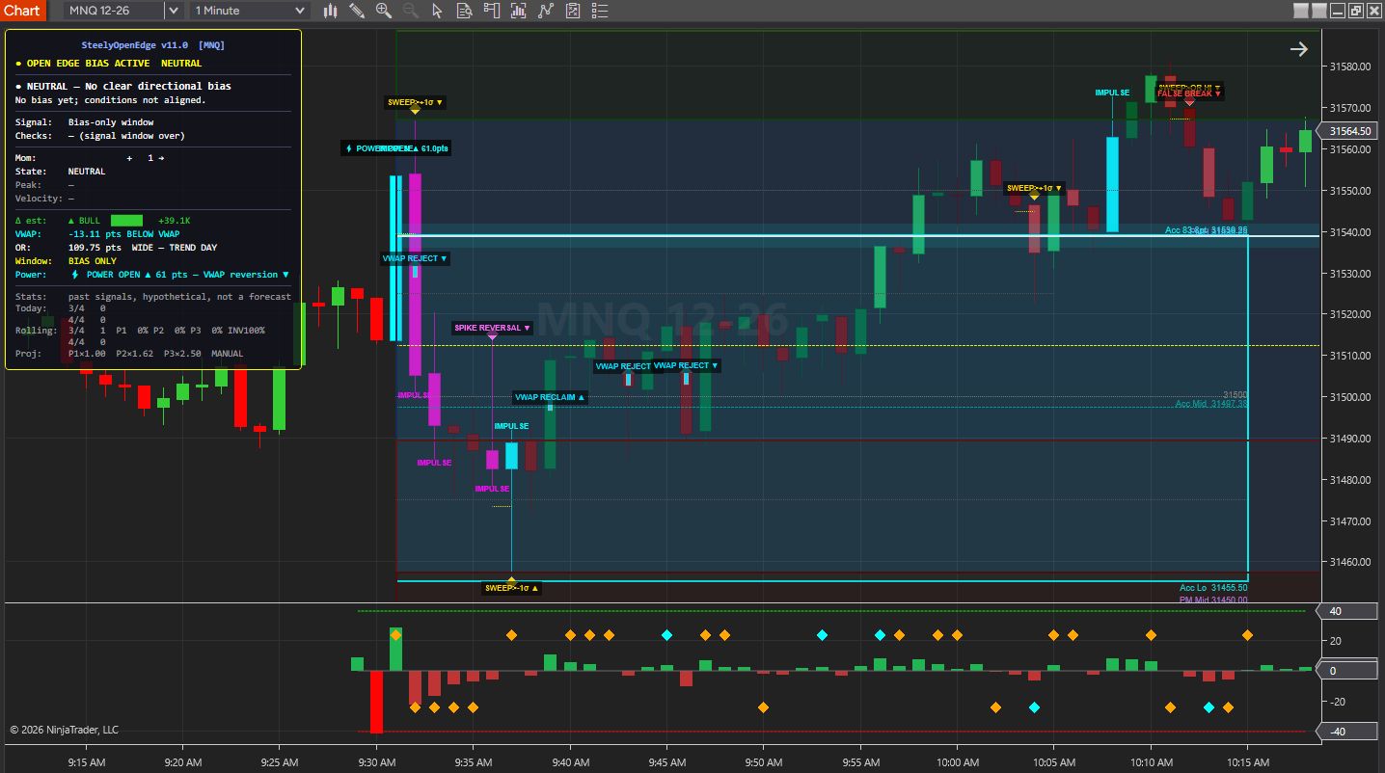Click the BELOW VWAP reading
Screen dimensions: 1385x773
point(152,234)
